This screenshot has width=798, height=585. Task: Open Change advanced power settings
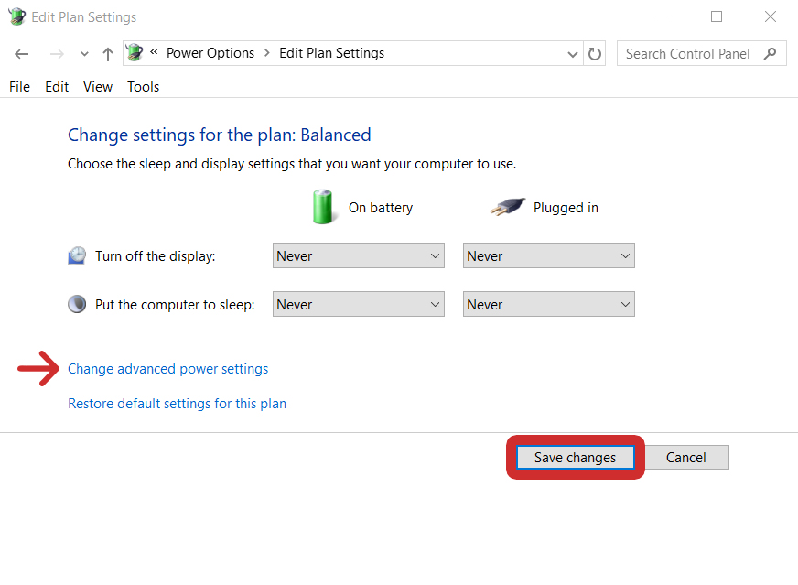click(x=167, y=368)
